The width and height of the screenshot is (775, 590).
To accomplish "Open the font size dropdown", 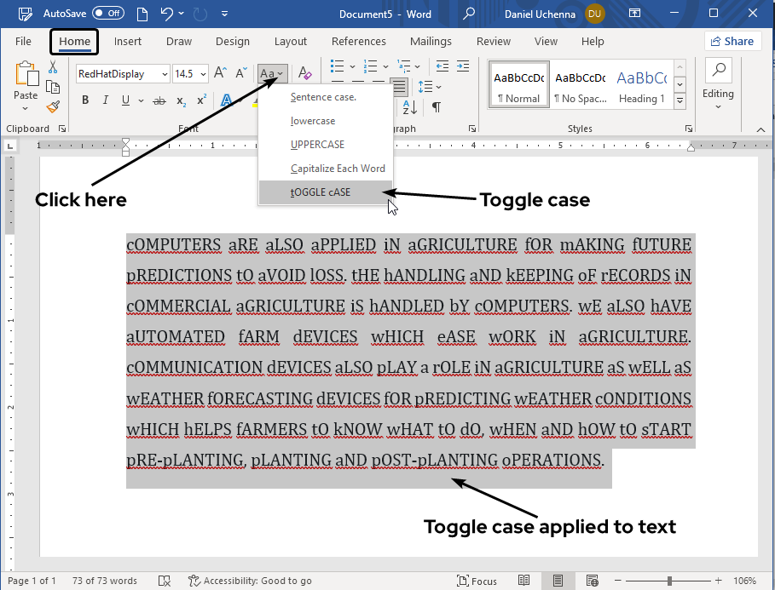I will click(204, 74).
